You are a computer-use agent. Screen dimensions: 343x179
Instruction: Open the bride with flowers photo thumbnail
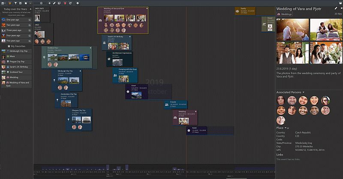(326, 53)
